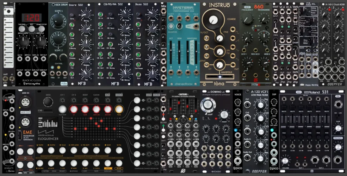347x176 pixels.
Task: Flip the MIC/LINE switch on Roland 531
Action: pos(338,115)
